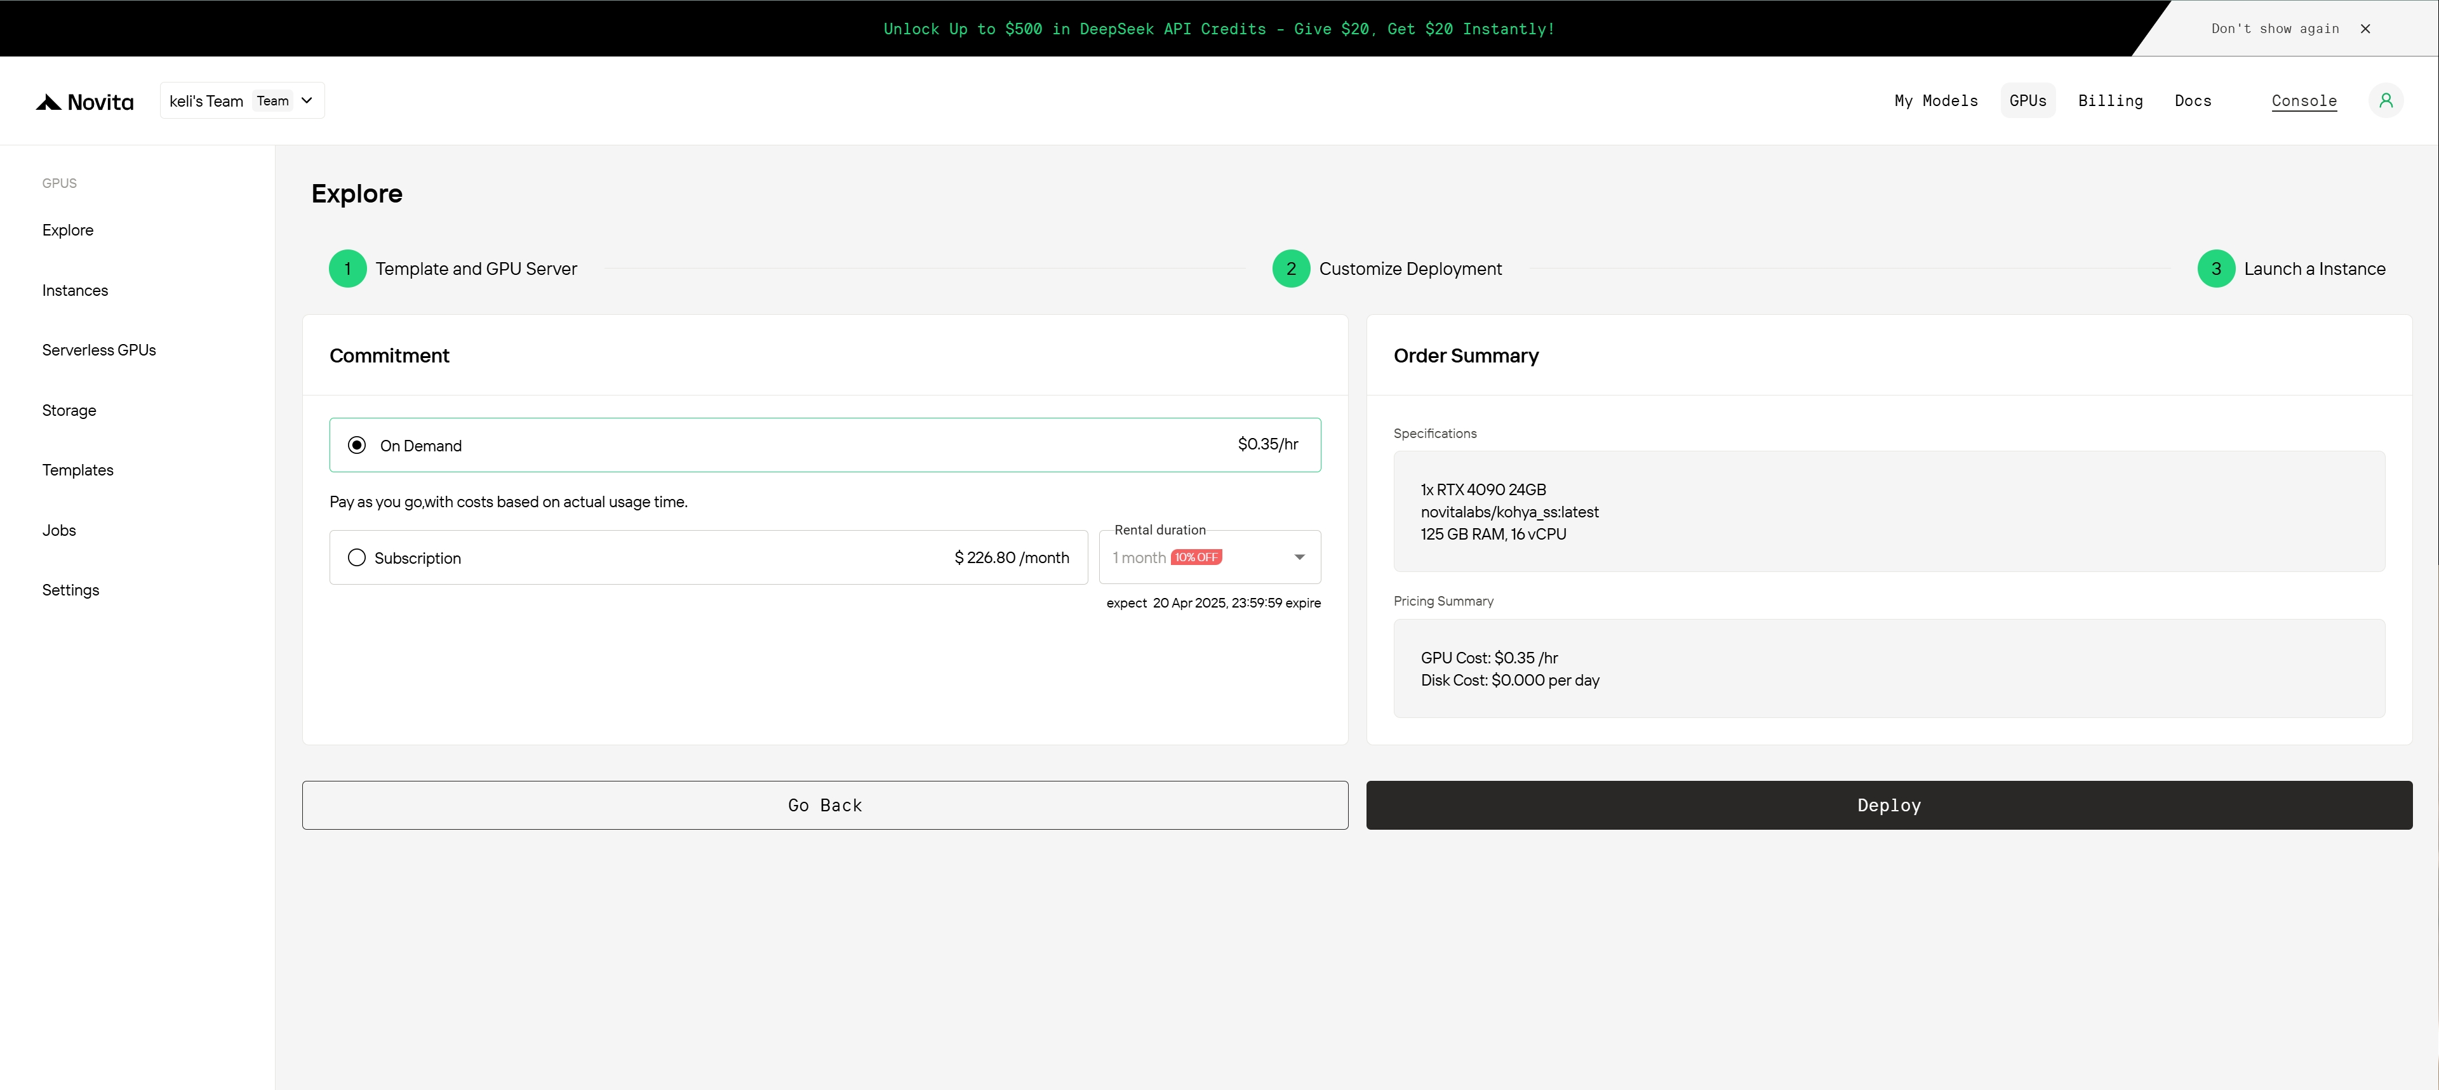This screenshot has height=1090, width=2439.
Task: Click step 2 circle Customize Deployment
Action: click(1290, 269)
